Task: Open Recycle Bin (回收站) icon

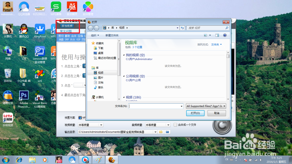Action: 8,75
